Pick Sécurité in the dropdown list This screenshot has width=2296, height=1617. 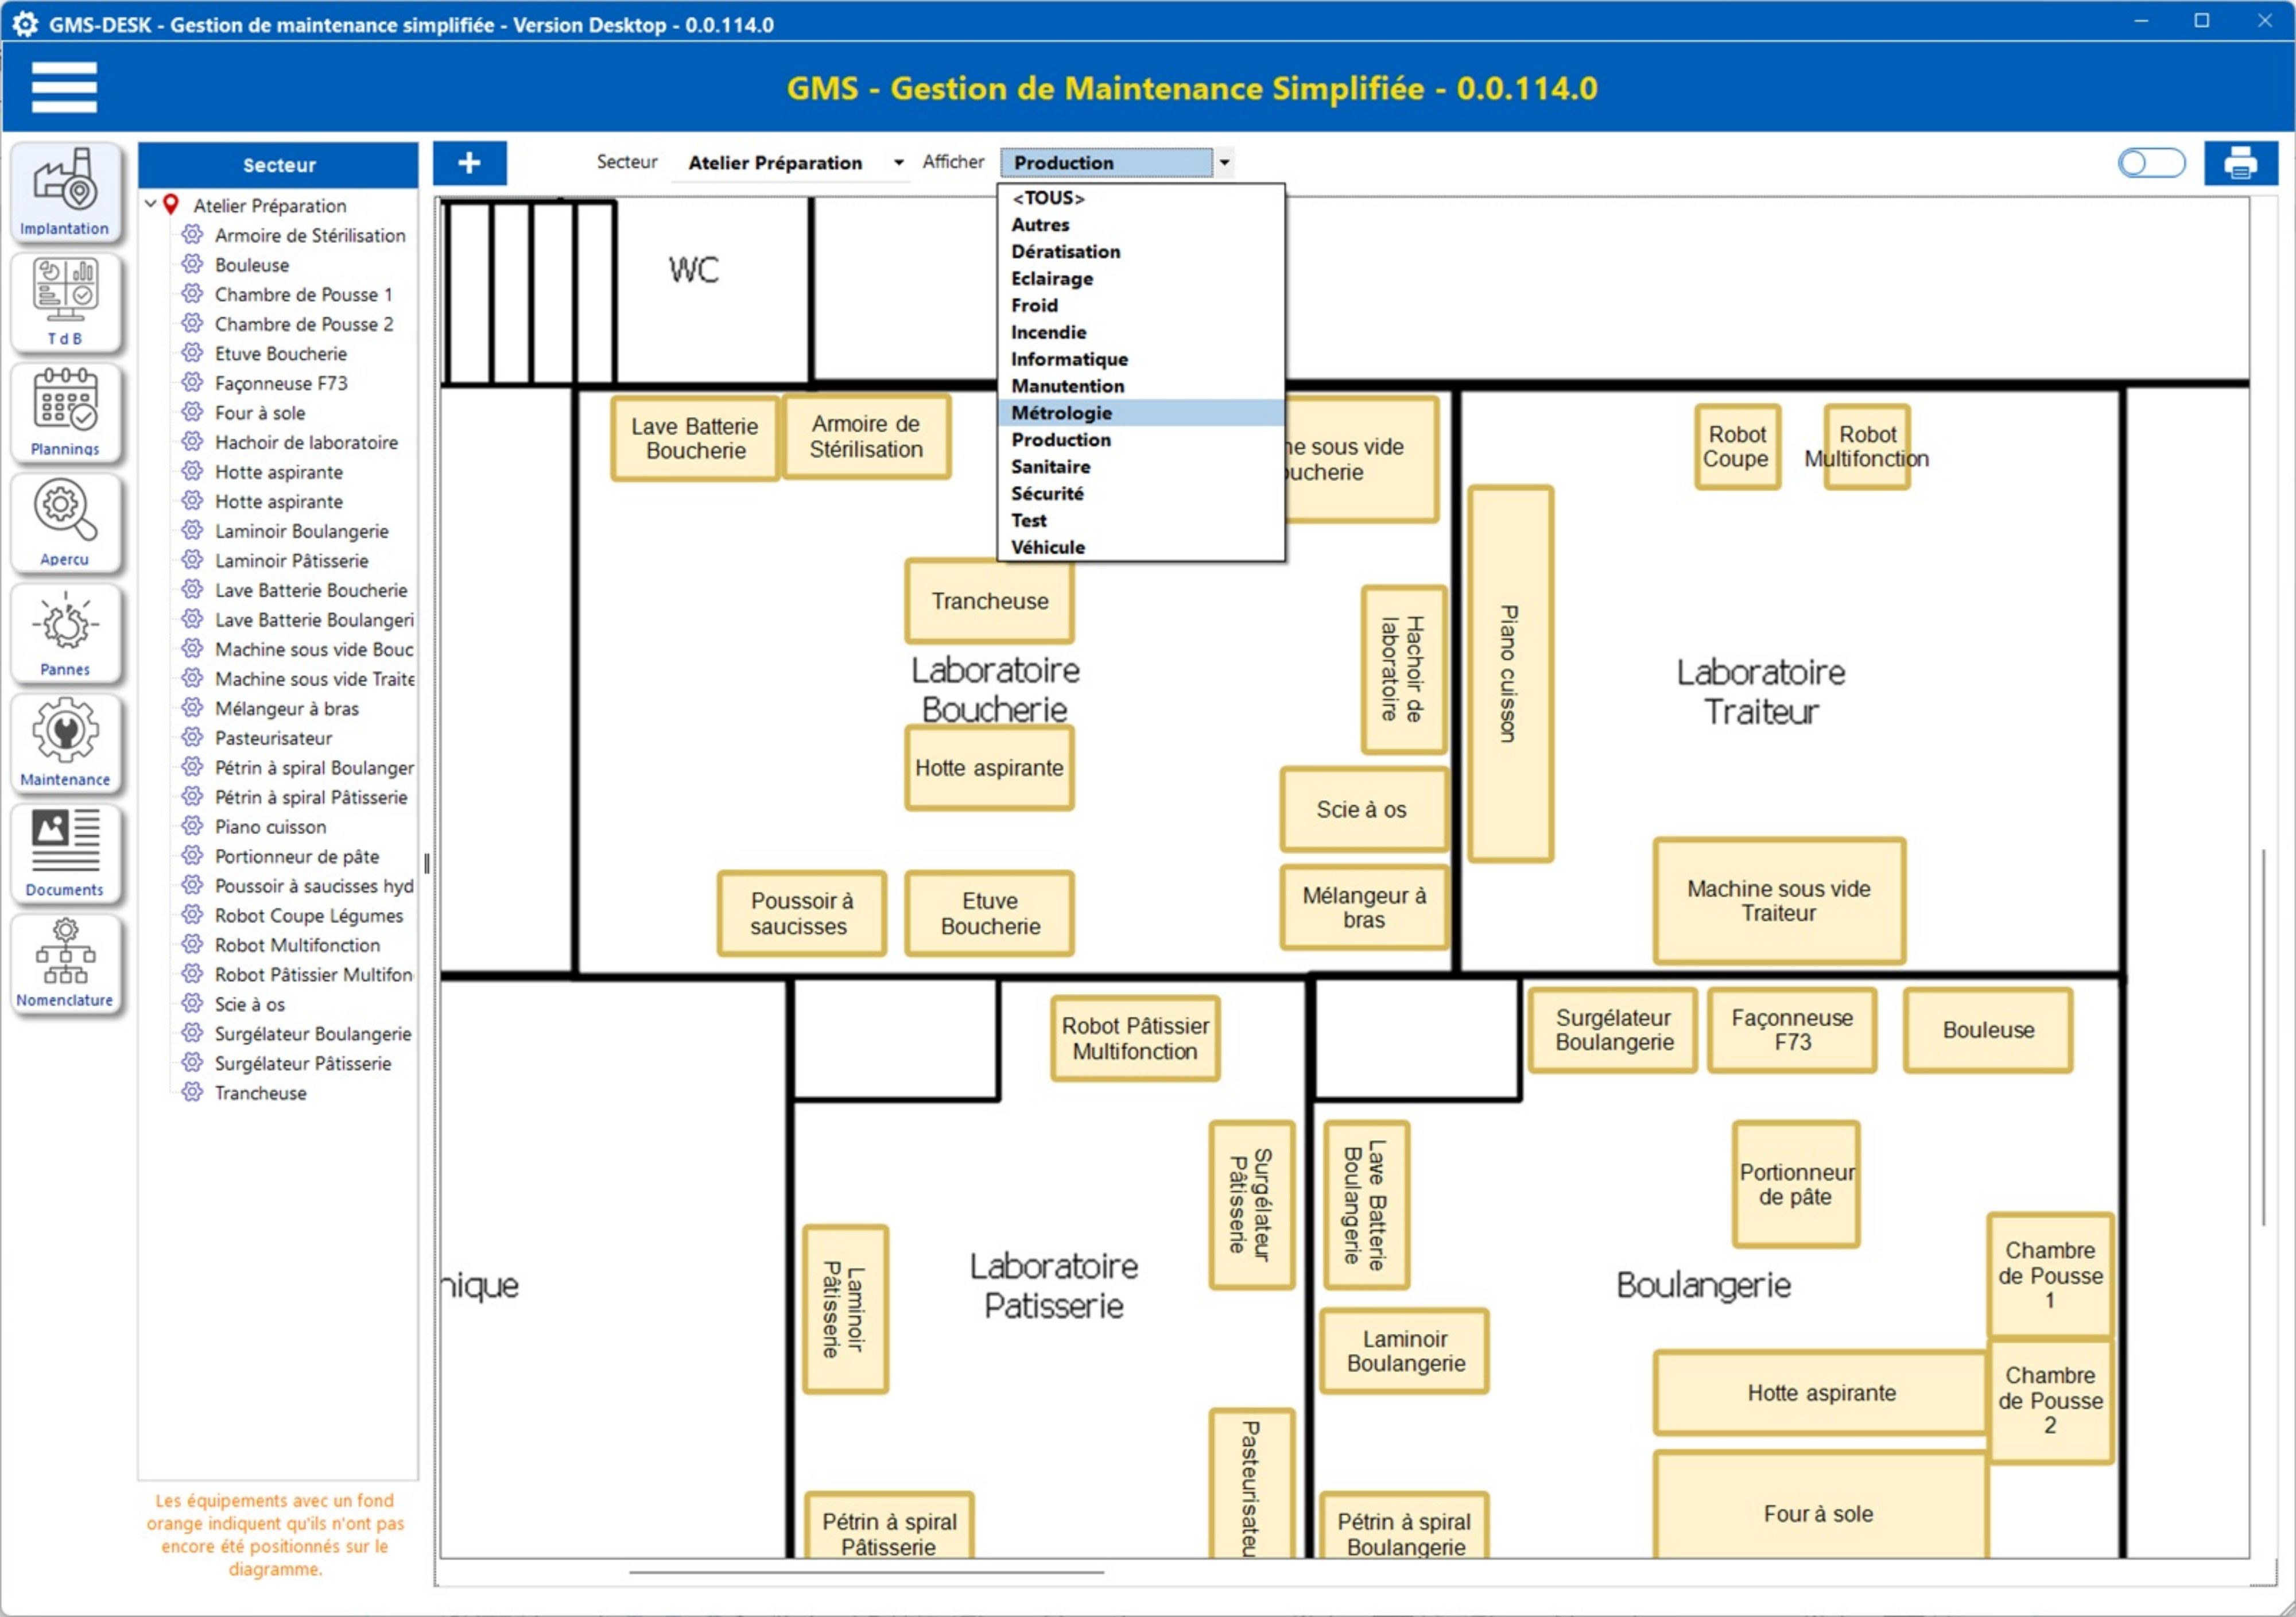point(1047,493)
